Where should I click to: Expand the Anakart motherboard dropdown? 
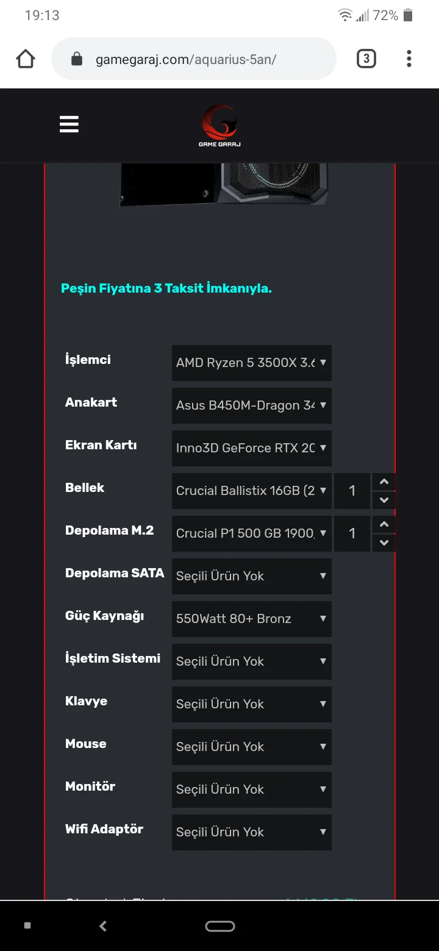[x=251, y=405]
